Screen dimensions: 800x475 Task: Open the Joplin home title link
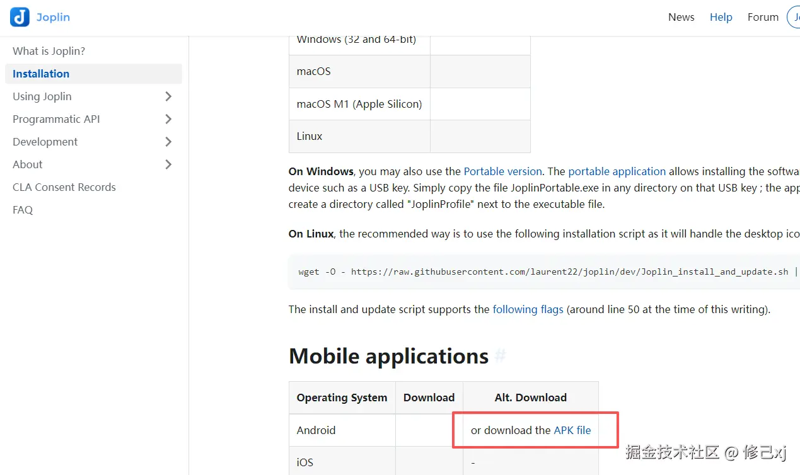coord(53,17)
